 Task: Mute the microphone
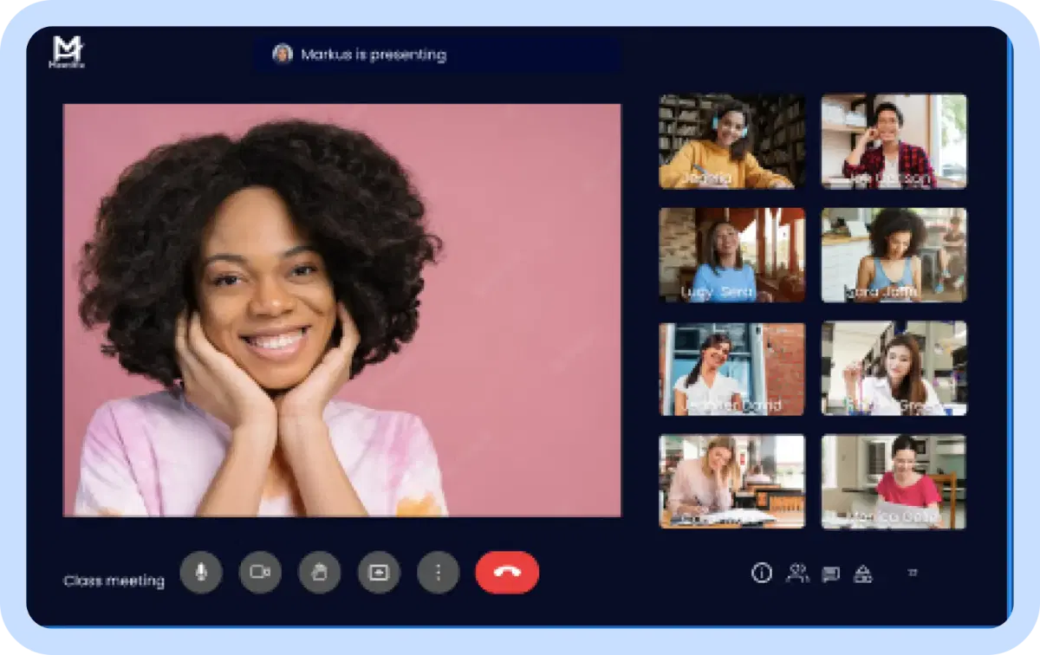(201, 572)
